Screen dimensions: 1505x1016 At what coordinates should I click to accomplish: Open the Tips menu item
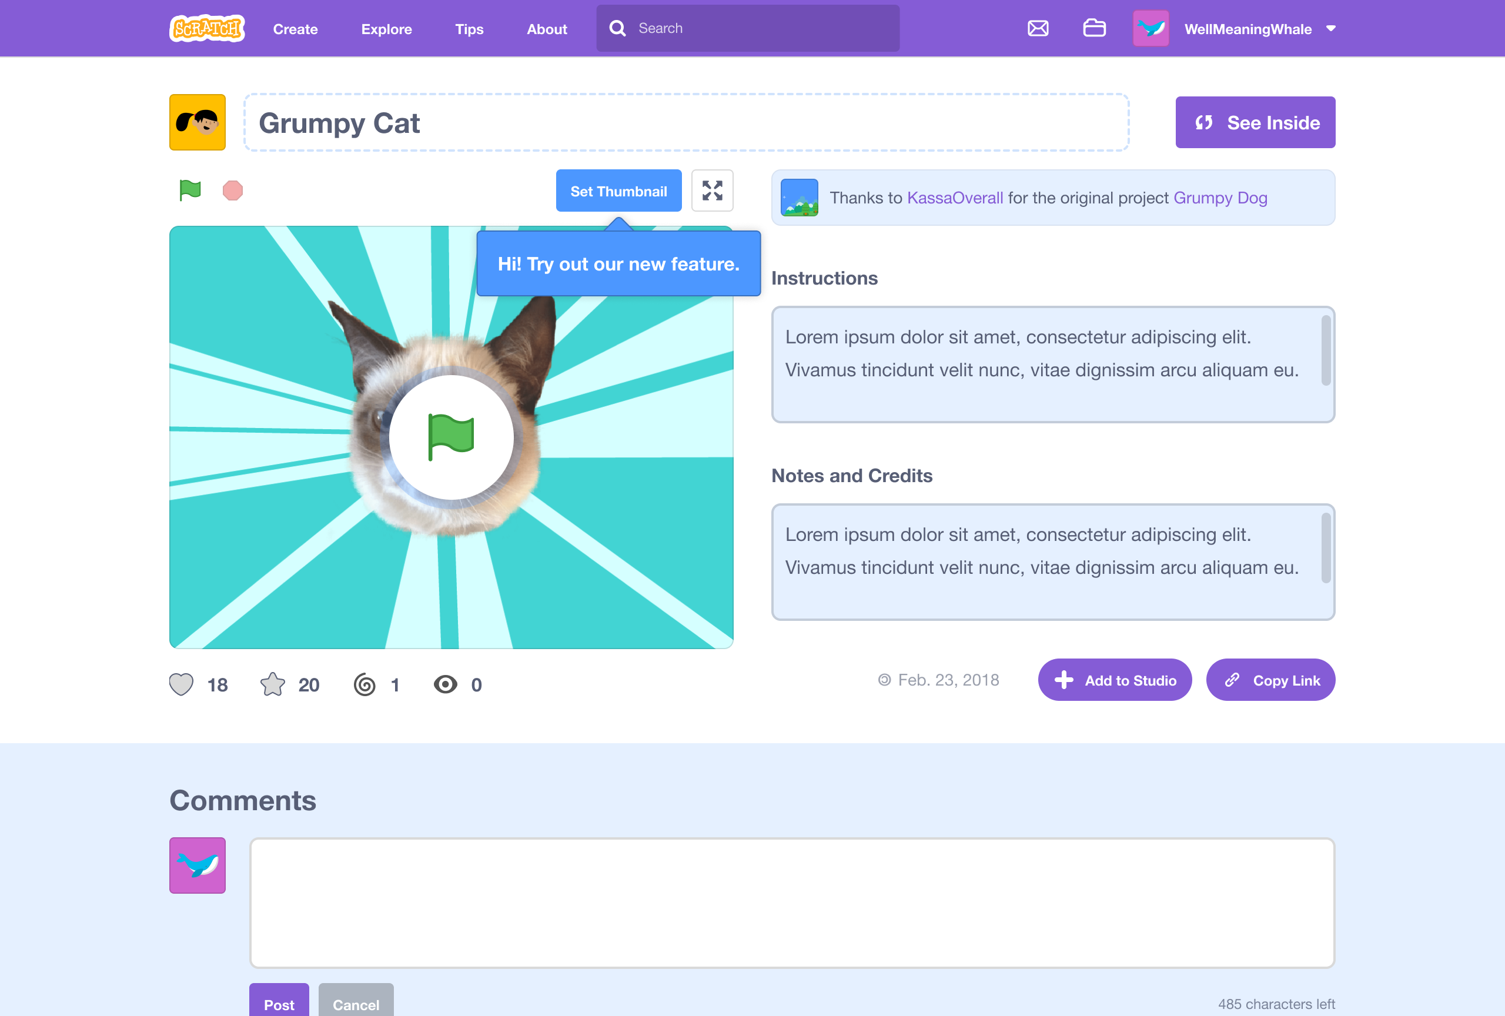[x=470, y=29]
